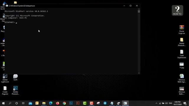Open Cortana circle on taskbar
This screenshot has height=106, width=189.
(x=17, y=103)
